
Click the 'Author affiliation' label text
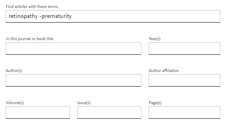[164, 70]
